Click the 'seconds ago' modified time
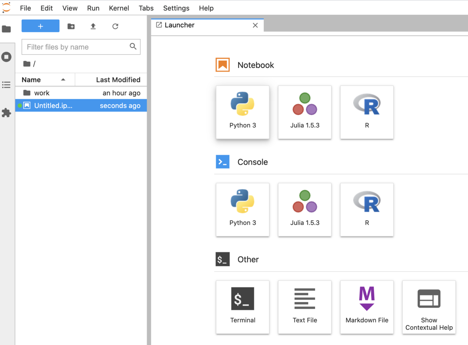The height and width of the screenshot is (345, 468). (120, 106)
